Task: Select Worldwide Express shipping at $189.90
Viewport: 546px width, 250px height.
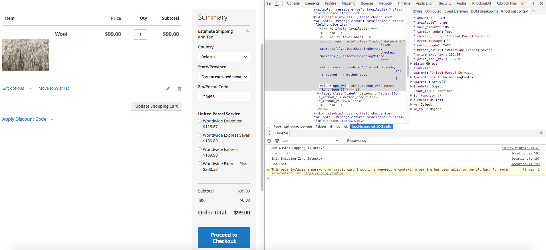Action: click(200, 149)
